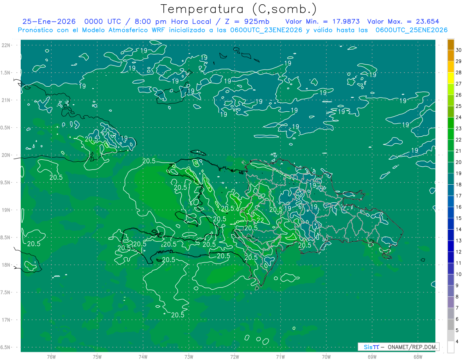
Task: Click the color scale number 28
Action: (459, 72)
